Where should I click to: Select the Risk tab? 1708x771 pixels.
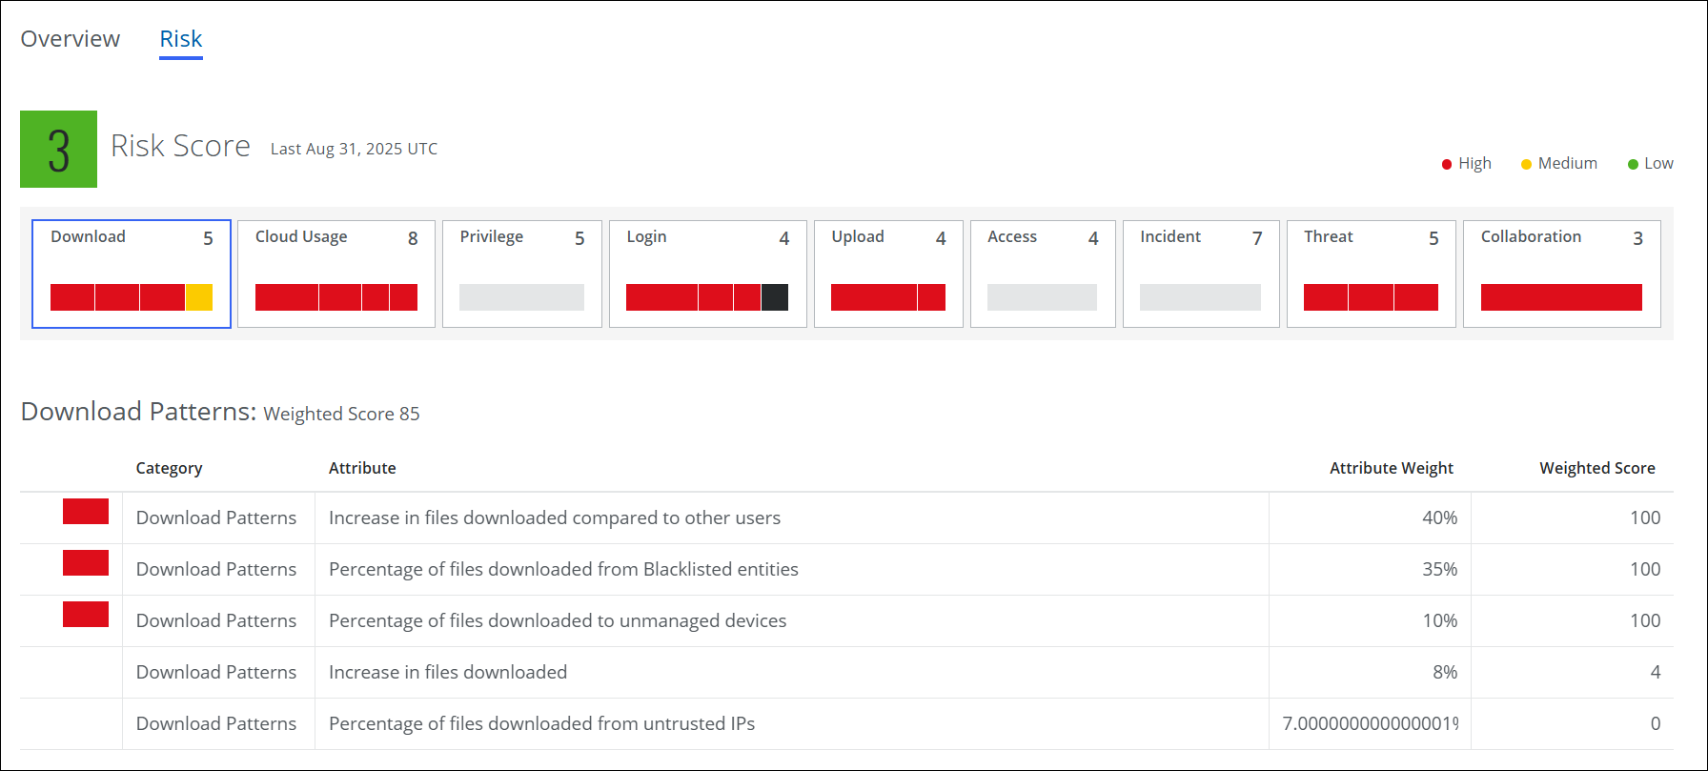tap(180, 39)
